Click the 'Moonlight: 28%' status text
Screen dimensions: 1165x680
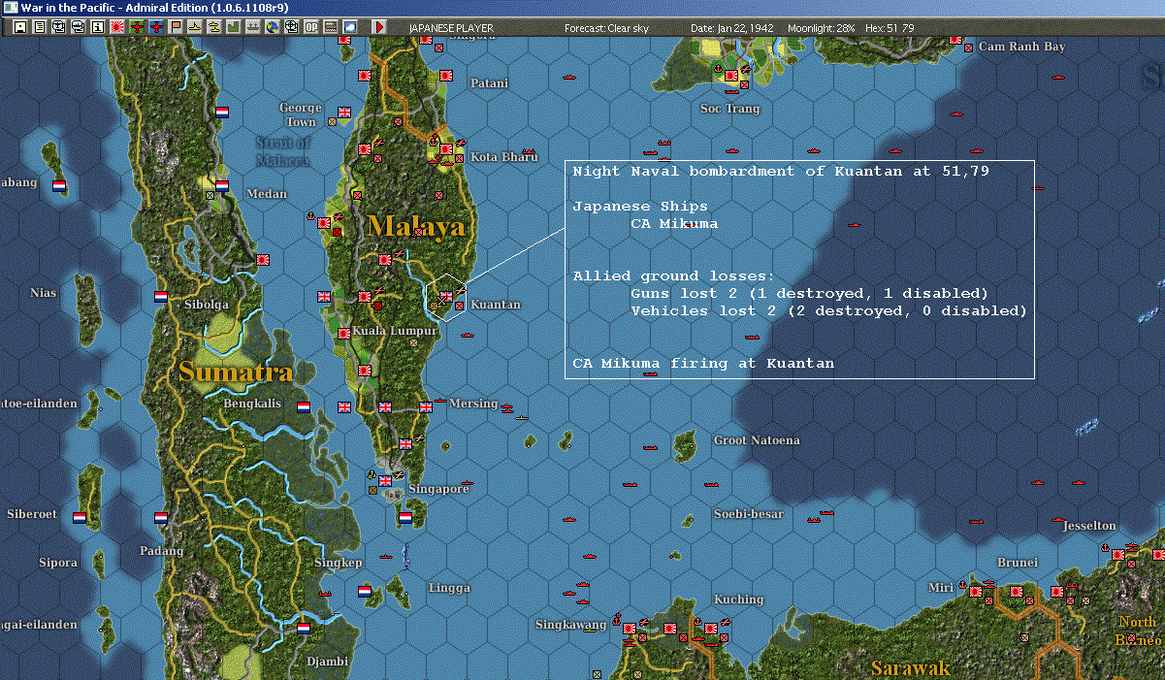click(821, 28)
